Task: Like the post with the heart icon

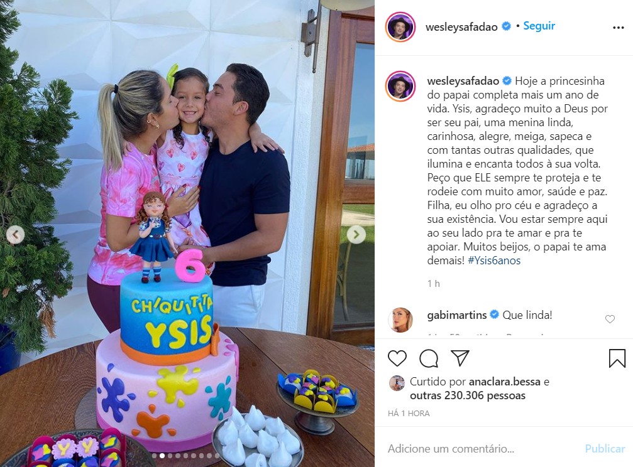Action: (x=397, y=358)
